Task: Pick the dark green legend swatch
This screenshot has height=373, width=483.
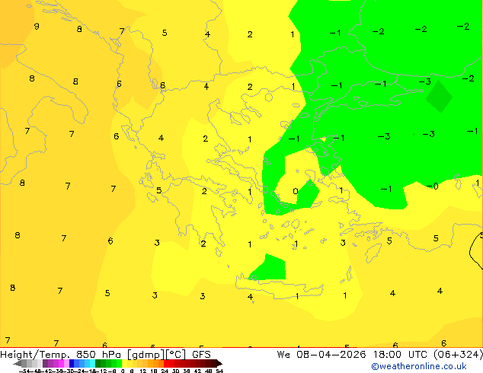Action: (x=98, y=363)
